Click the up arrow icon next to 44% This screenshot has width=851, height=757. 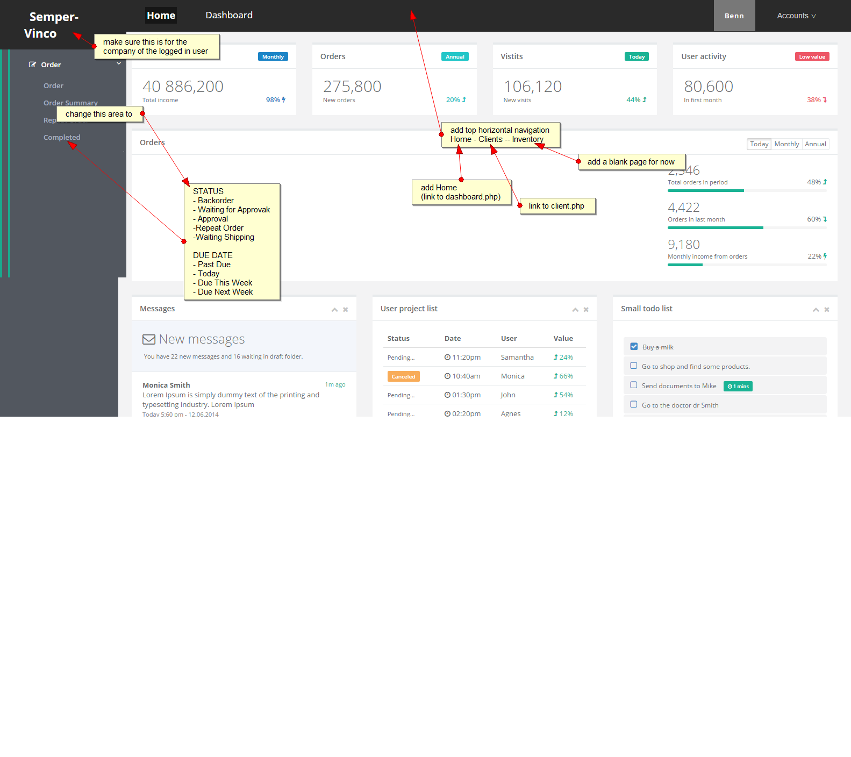(x=645, y=99)
